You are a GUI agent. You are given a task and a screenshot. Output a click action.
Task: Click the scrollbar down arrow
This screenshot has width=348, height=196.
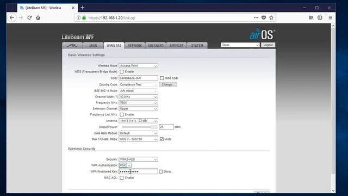333,191
